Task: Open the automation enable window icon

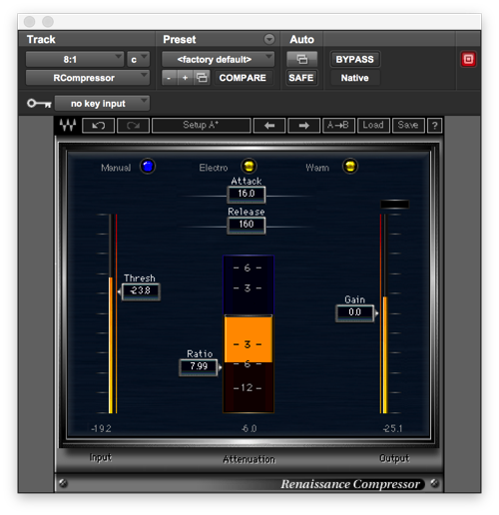Action: (x=302, y=60)
